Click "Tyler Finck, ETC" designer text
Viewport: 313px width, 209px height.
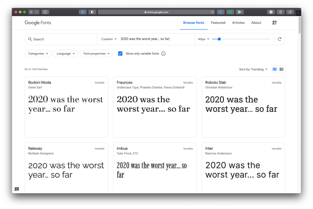tap(127, 153)
